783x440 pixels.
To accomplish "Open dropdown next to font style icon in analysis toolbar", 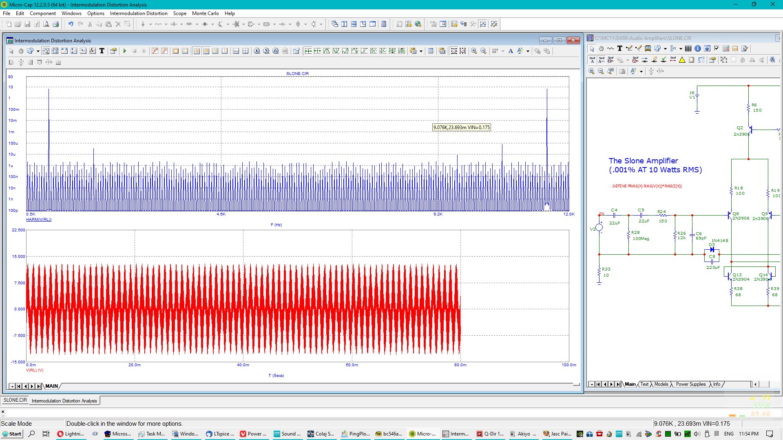I will pyautogui.click(x=528, y=51).
